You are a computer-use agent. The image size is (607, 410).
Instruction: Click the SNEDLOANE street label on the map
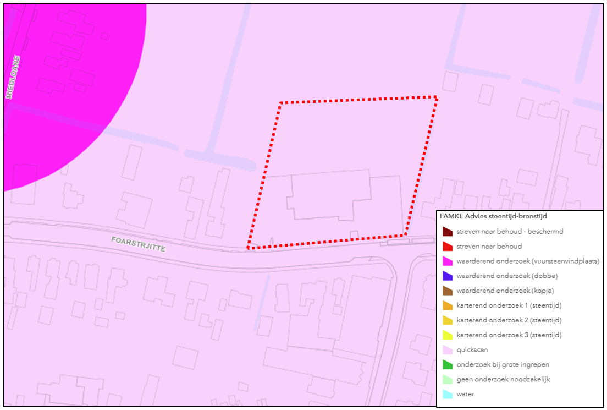click(13, 78)
